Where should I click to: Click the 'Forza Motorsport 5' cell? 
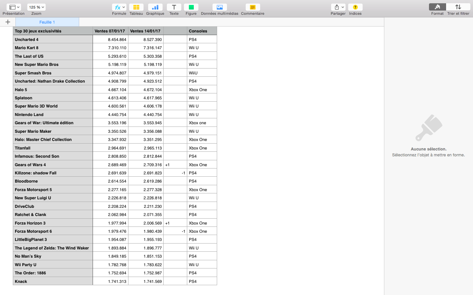pyautogui.click(x=53, y=189)
